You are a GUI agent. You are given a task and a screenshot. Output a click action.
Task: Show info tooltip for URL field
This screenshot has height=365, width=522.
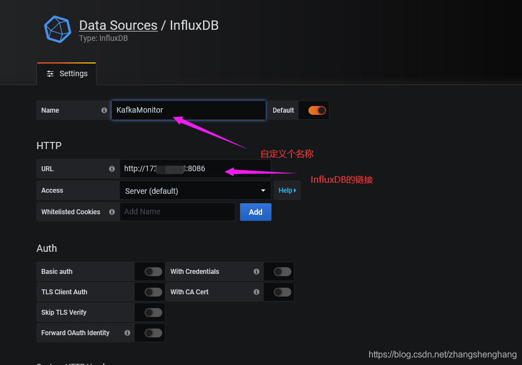(112, 169)
